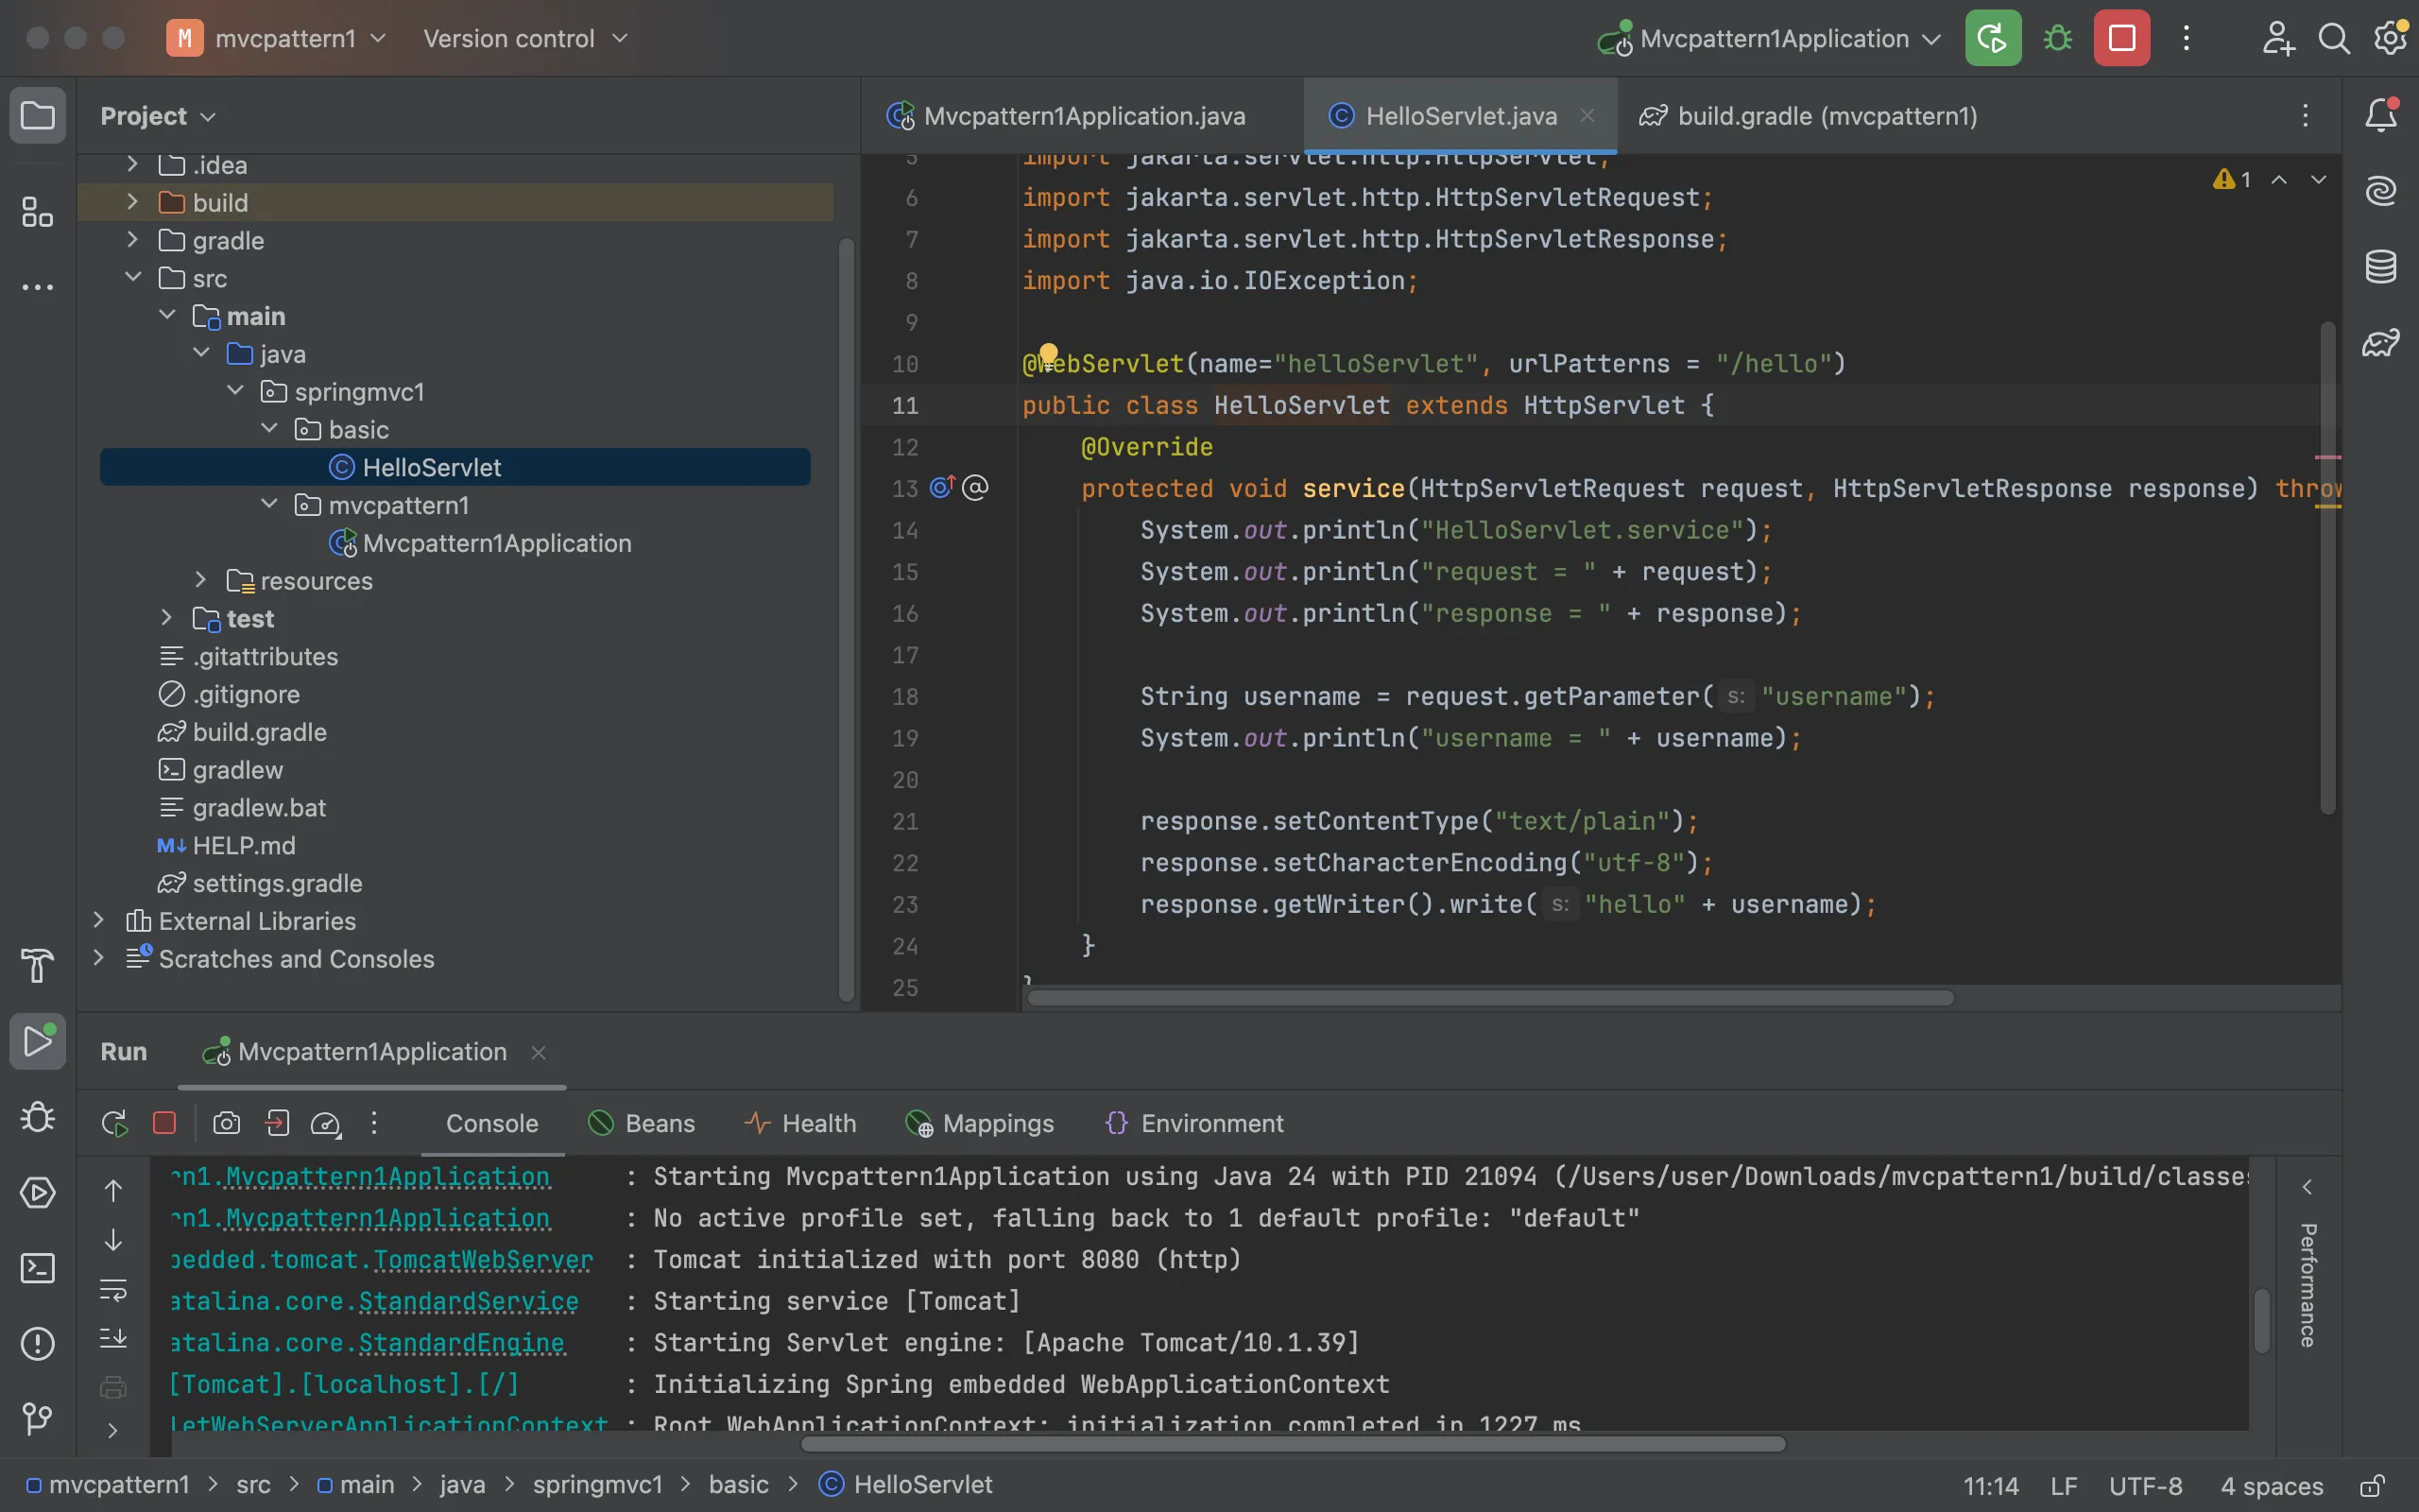Expand External Libraries node

(x=98, y=920)
